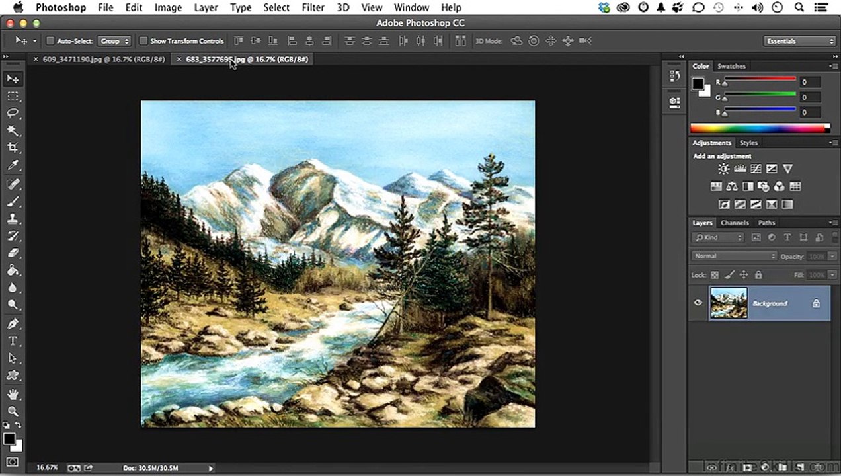Add a Black & White adjustment

pos(748,187)
